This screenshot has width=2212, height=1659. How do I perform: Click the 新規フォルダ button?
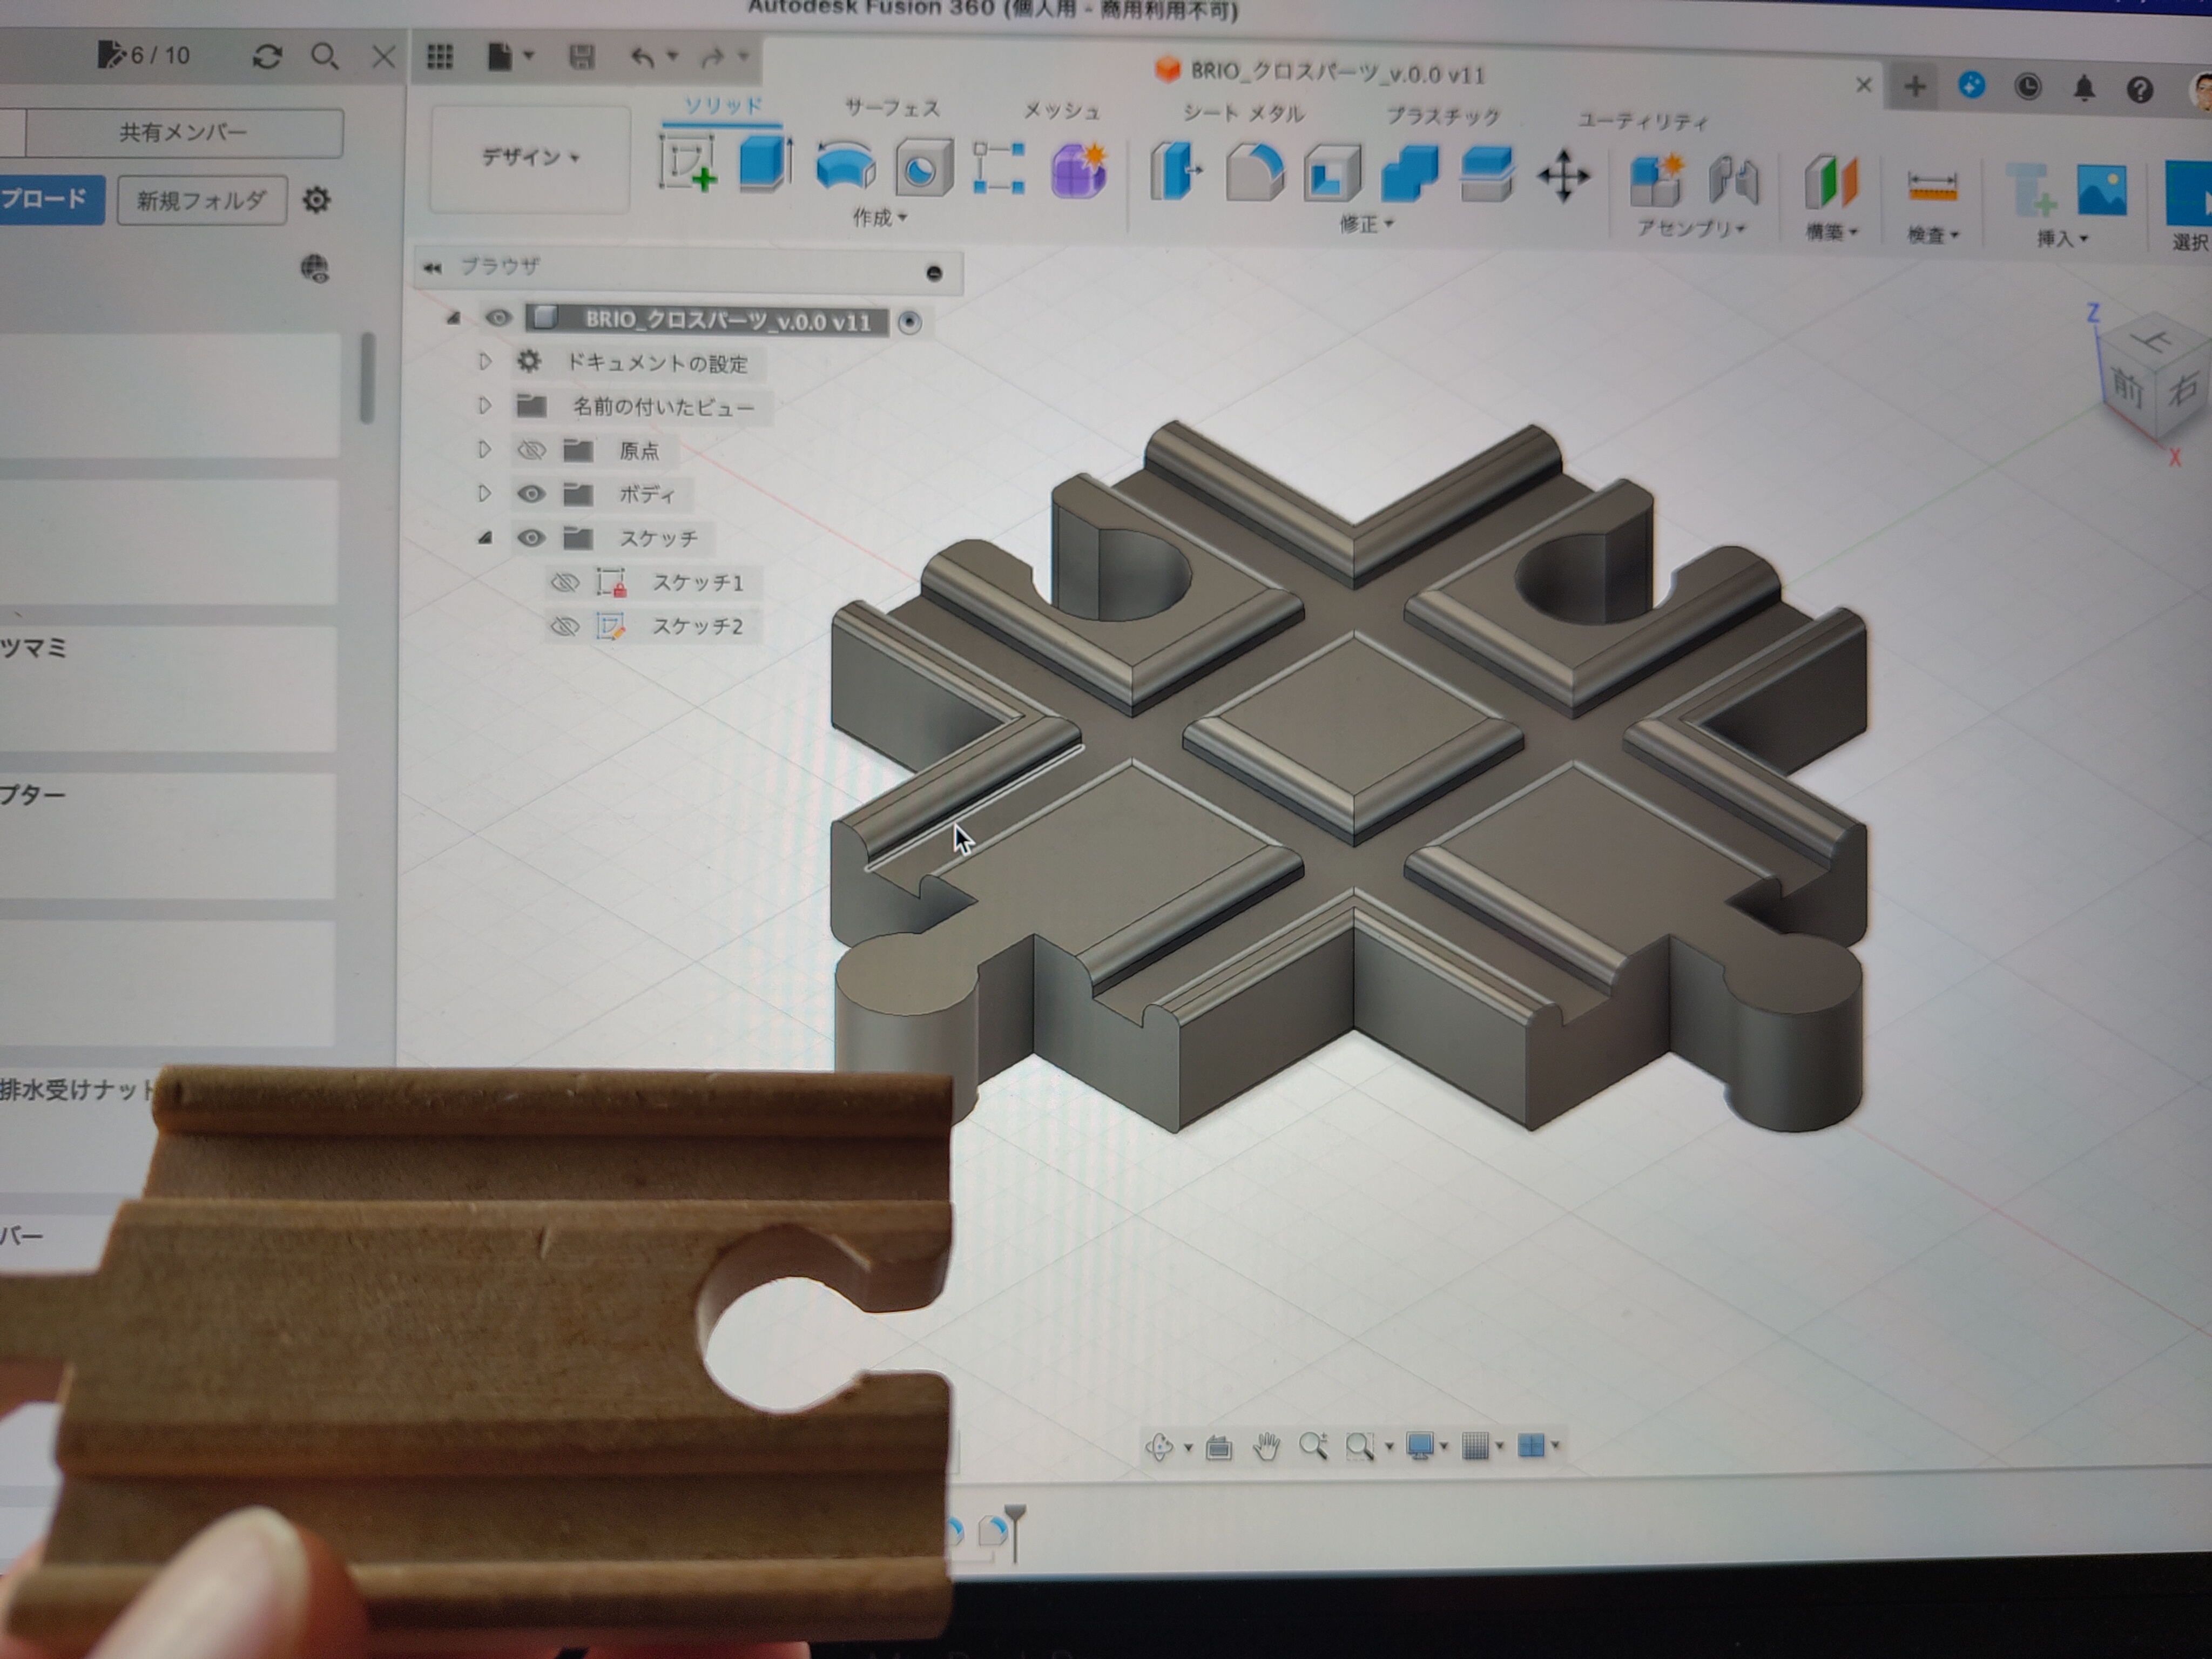(202, 200)
